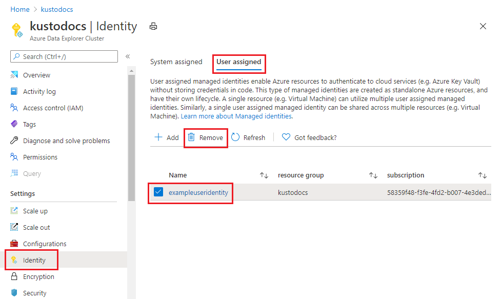Screen dimensions: 501x299
Task: Click the search magnifier icon
Action: pyautogui.click(x=17, y=56)
